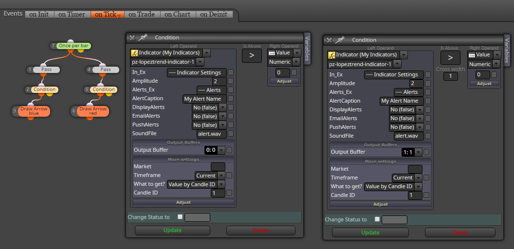The width and height of the screenshot is (514, 249).
Task: Open the Output Buffer 1: 1 dropdown
Action: pos(418,152)
